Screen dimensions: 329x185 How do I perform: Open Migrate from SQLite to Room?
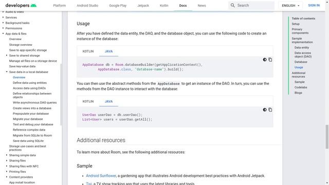point(32,136)
